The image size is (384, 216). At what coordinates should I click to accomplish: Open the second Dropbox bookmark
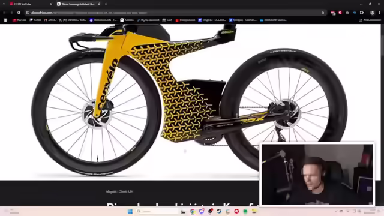(x=243, y=20)
